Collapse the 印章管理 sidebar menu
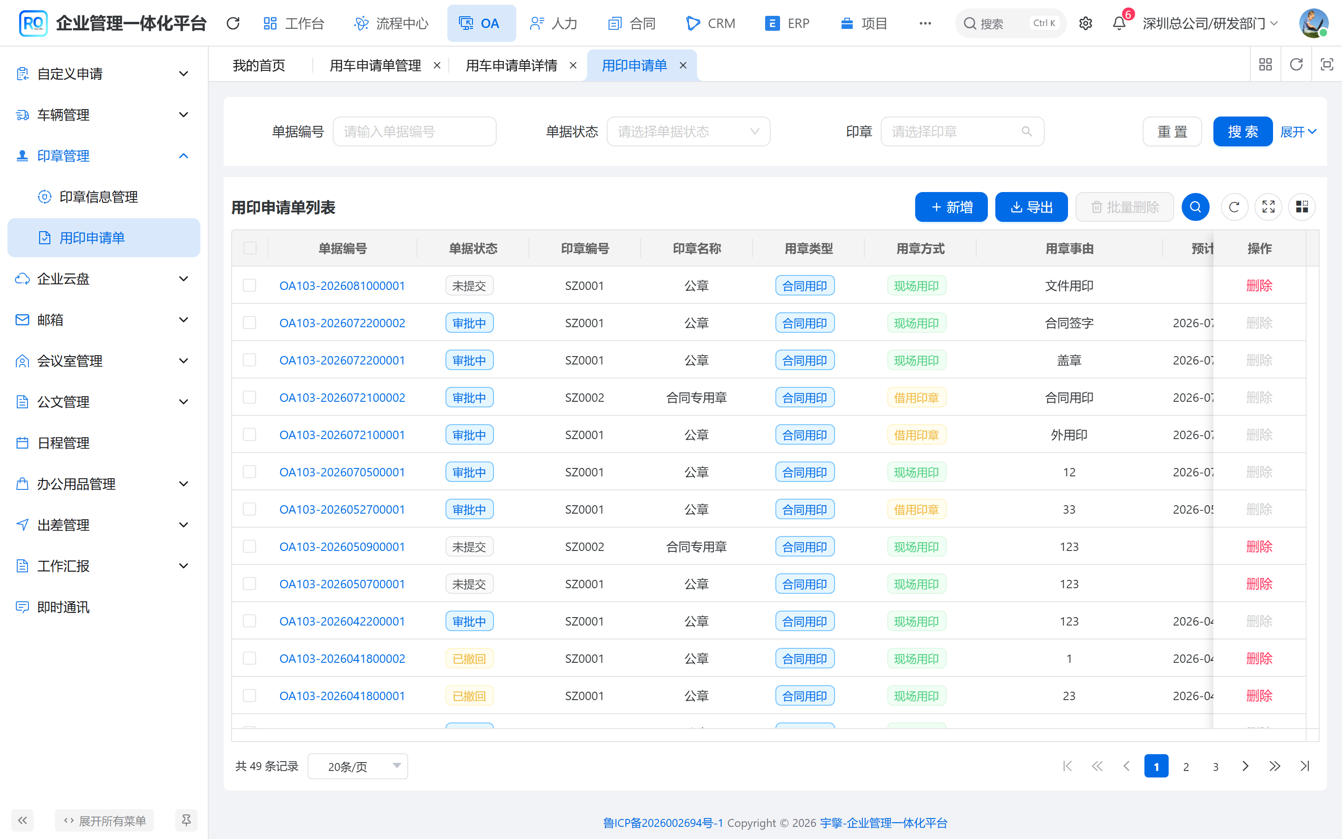 [x=104, y=156]
